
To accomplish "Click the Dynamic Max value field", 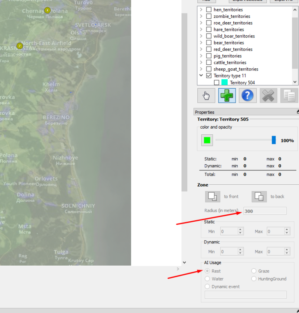I will [276, 252].
